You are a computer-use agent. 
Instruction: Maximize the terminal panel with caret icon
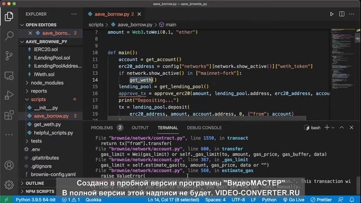point(342,127)
